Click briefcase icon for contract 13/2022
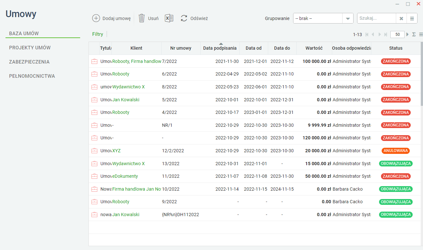The height and width of the screenshot is (250, 423). click(94, 164)
